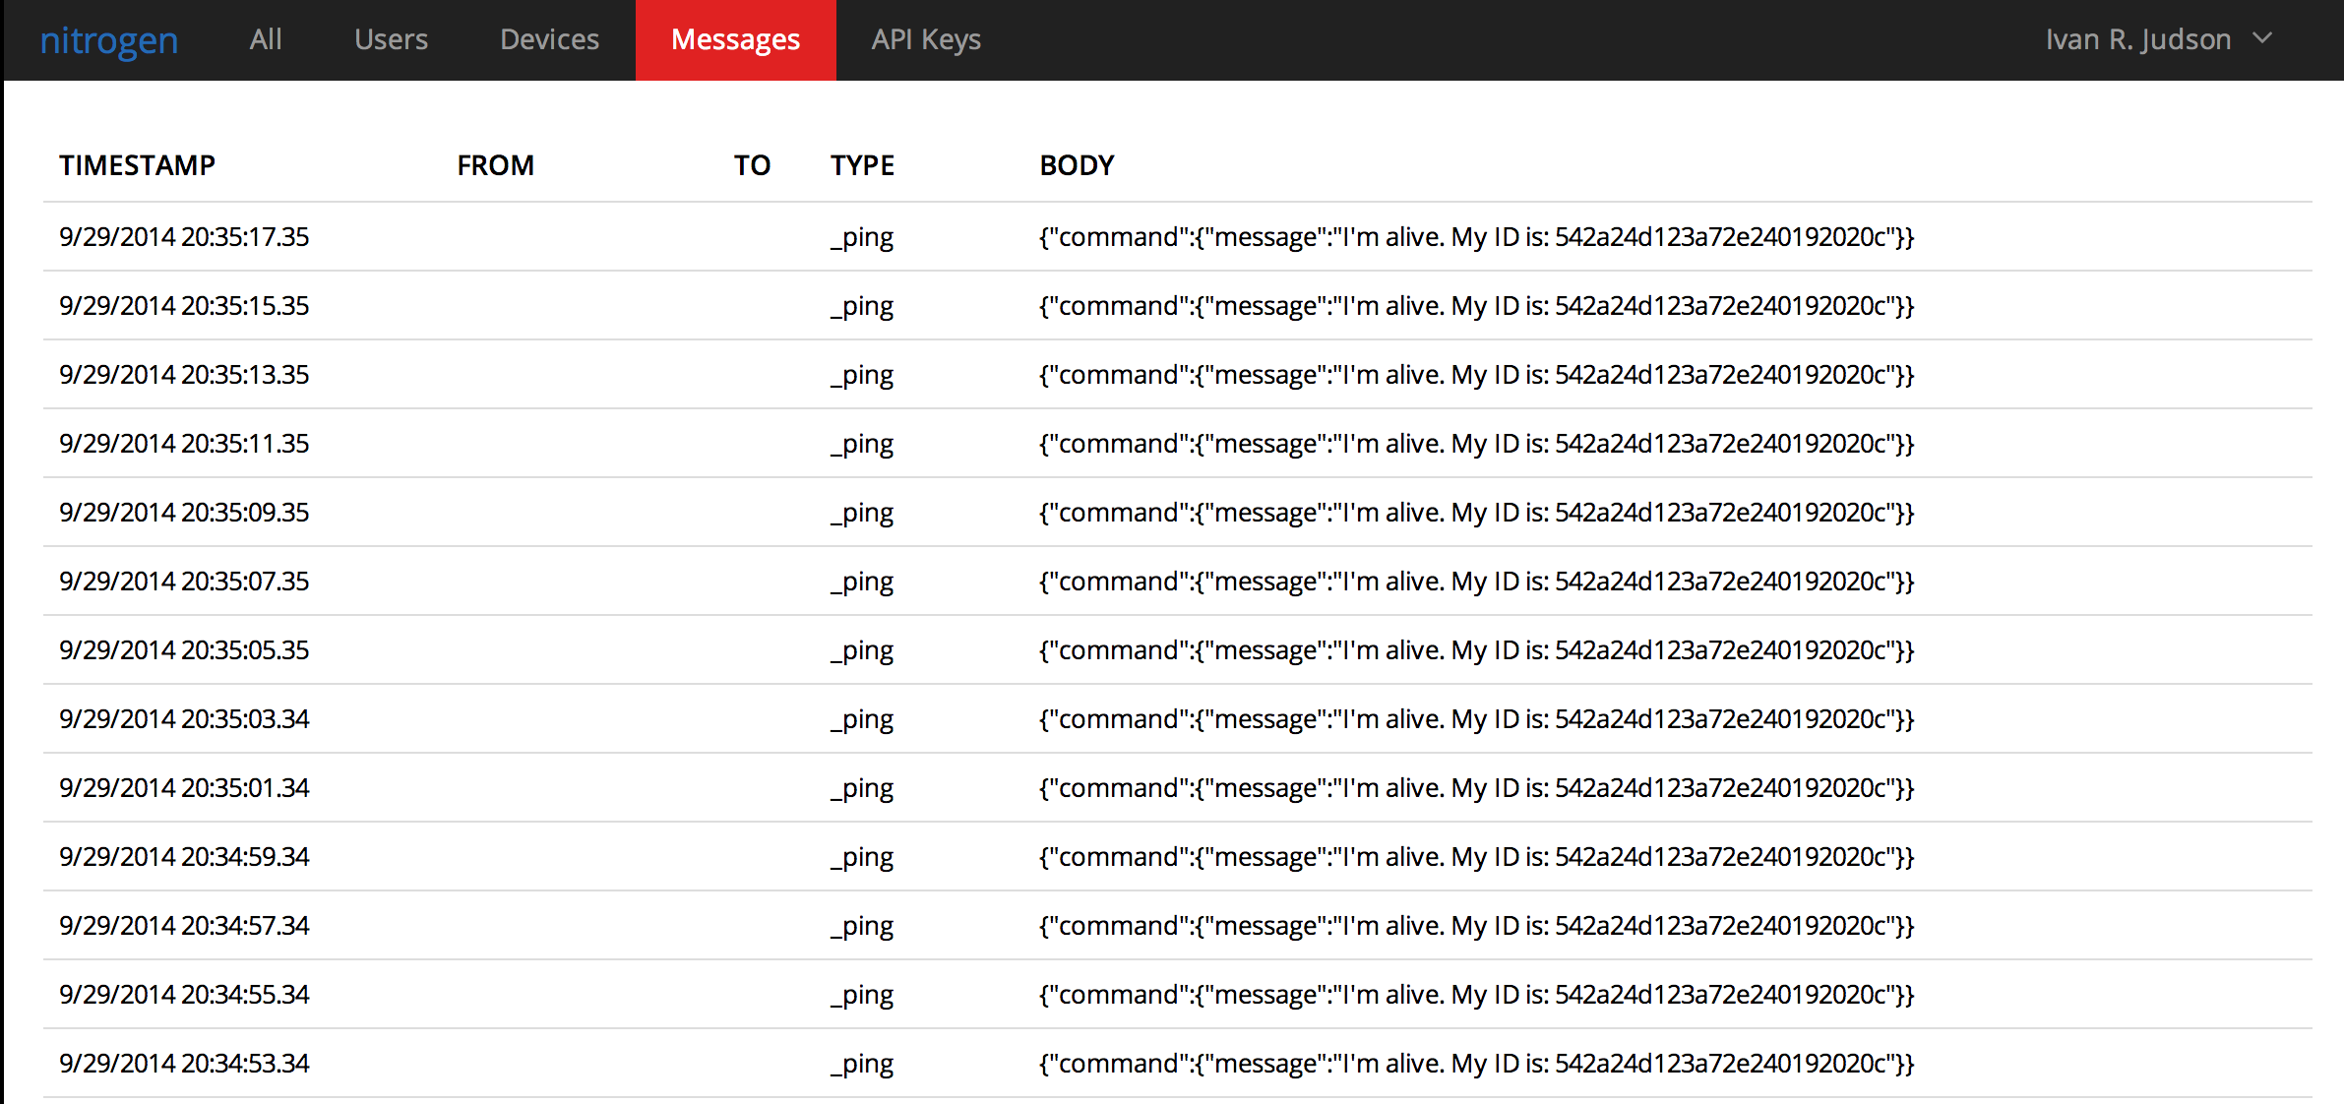The width and height of the screenshot is (2344, 1104).
Task: Open the message body at 20:35:01.34
Action: point(1476,788)
